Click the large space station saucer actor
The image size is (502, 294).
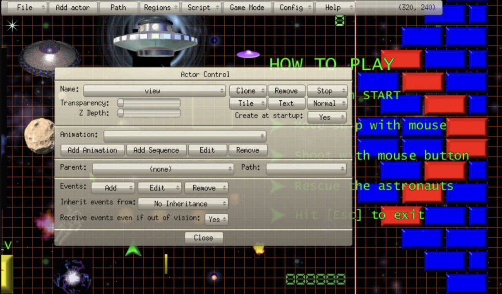(155, 37)
